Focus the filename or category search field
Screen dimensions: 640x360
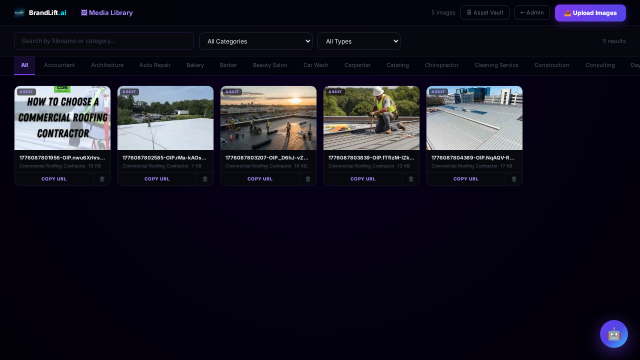(104, 41)
